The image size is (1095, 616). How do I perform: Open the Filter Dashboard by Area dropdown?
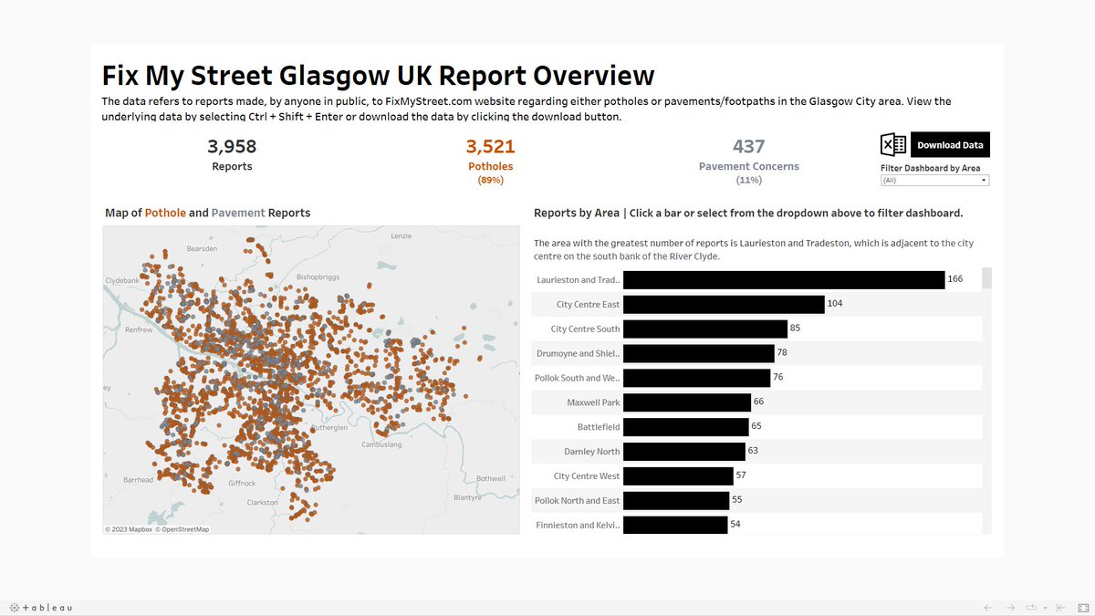click(935, 181)
